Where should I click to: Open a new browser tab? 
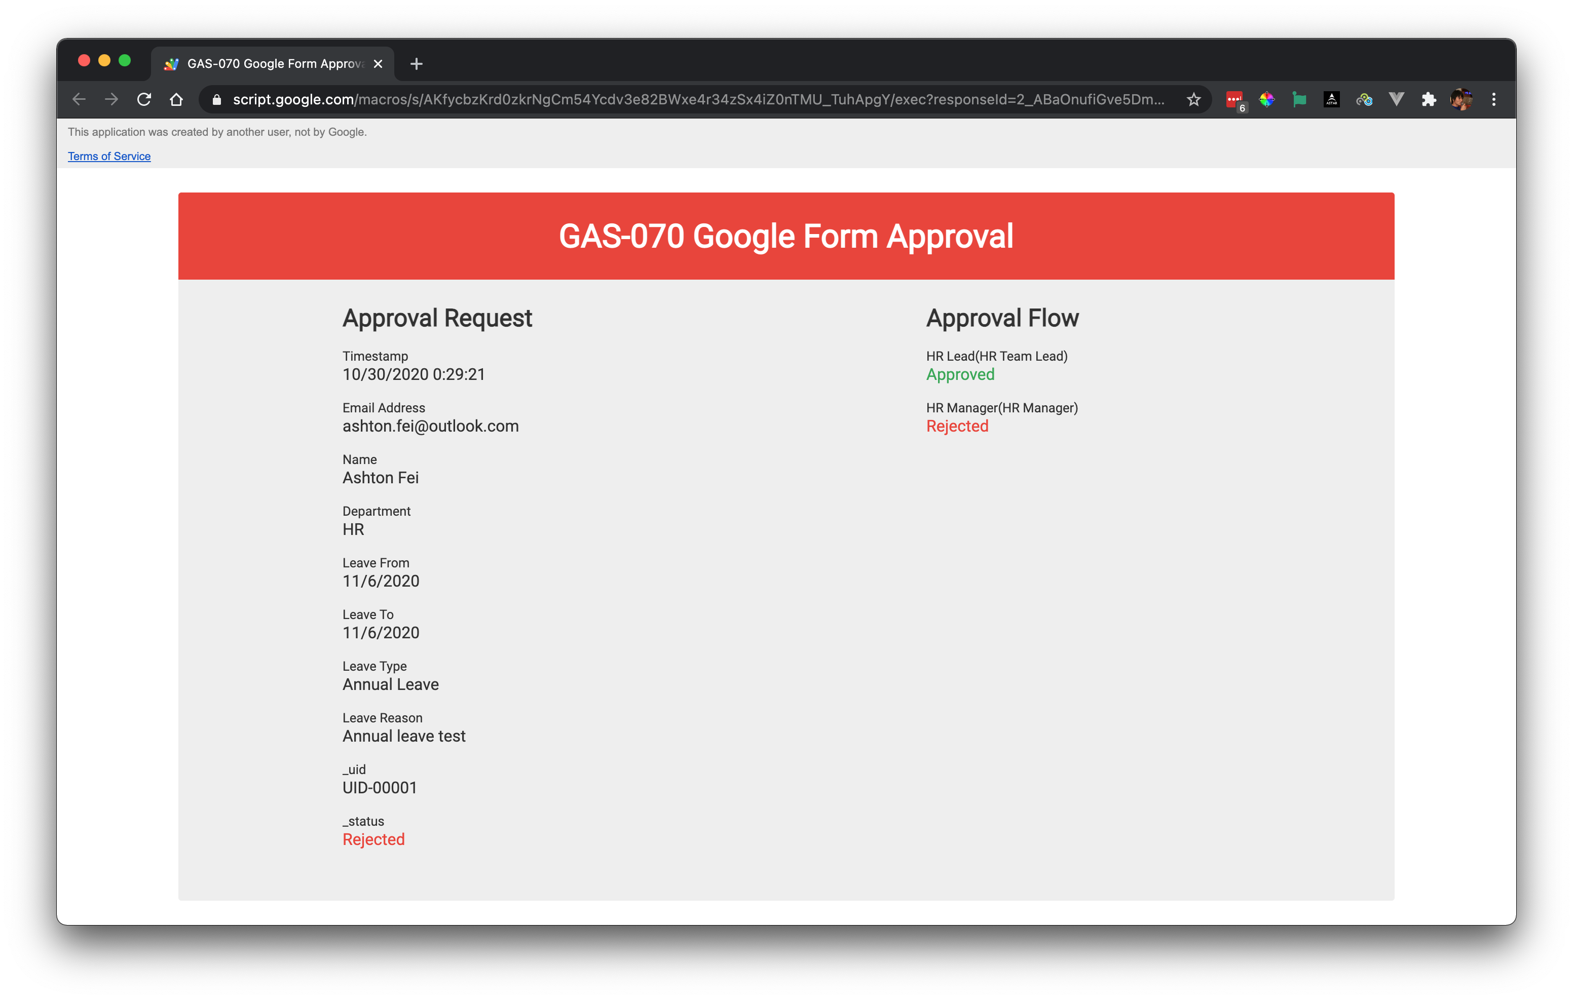point(416,63)
